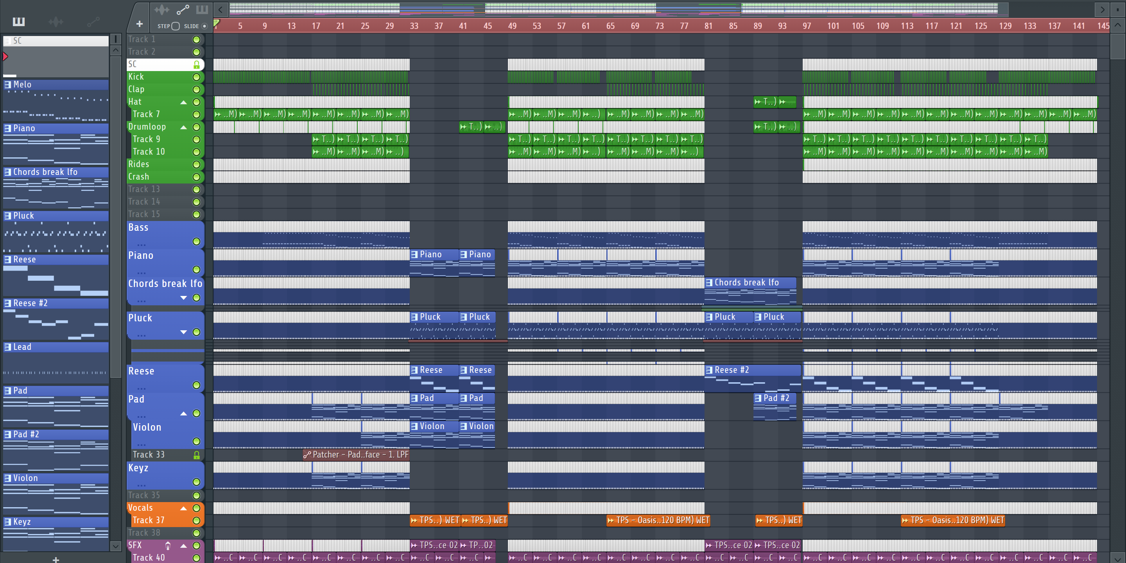Collapse the Hat track group
The height and width of the screenshot is (563, 1126).
[x=184, y=102]
